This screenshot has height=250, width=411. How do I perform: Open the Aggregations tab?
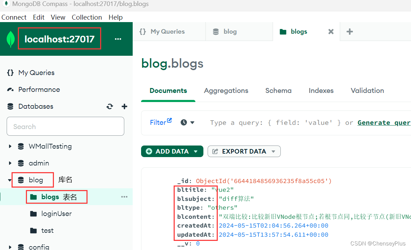pos(226,90)
